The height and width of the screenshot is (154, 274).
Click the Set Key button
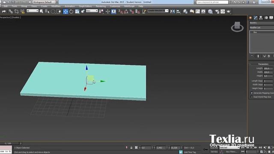pos(214,152)
